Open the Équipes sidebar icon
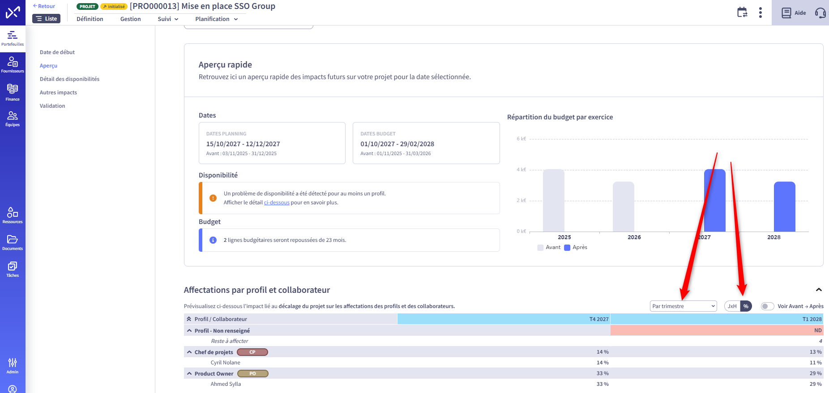 pyautogui.click(x=13, y=118)
